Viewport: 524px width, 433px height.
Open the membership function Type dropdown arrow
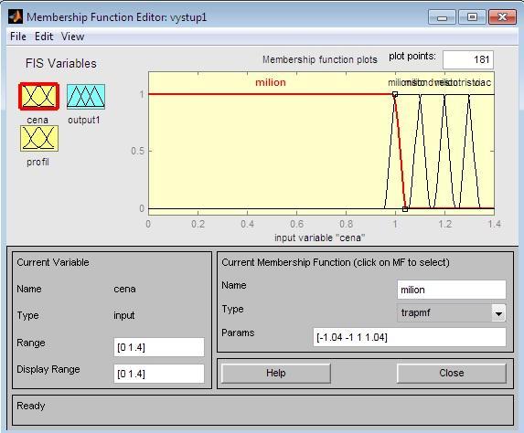click(498, 313)
